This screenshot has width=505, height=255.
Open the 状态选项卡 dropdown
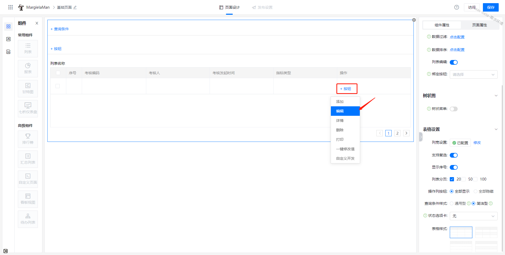[x=473, y=216]
